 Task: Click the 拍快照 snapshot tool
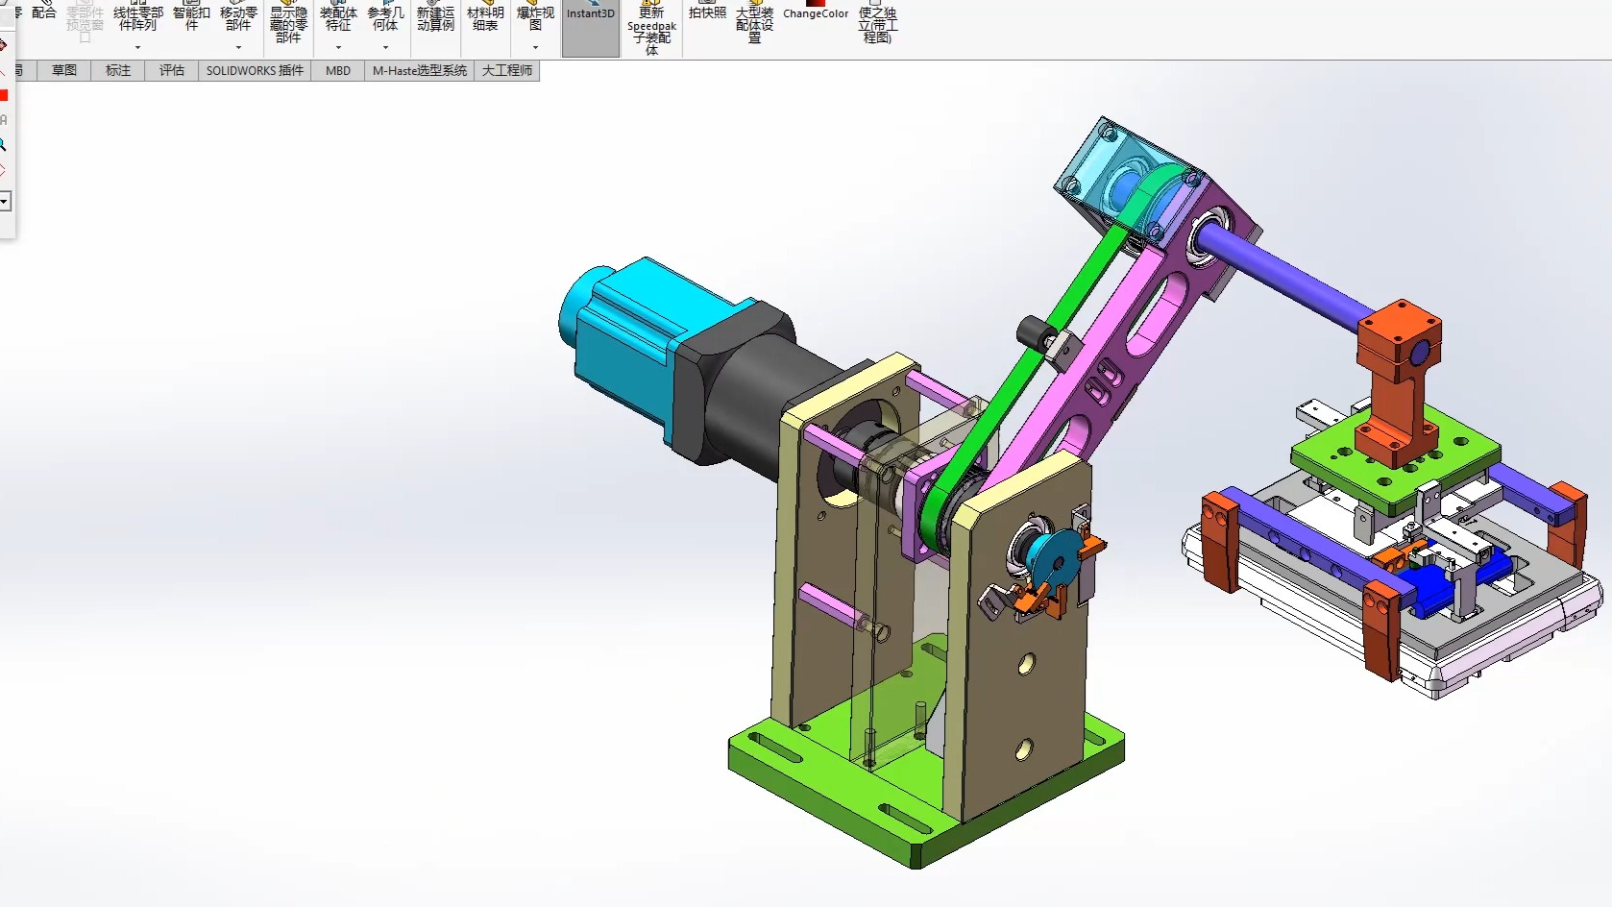707,12
